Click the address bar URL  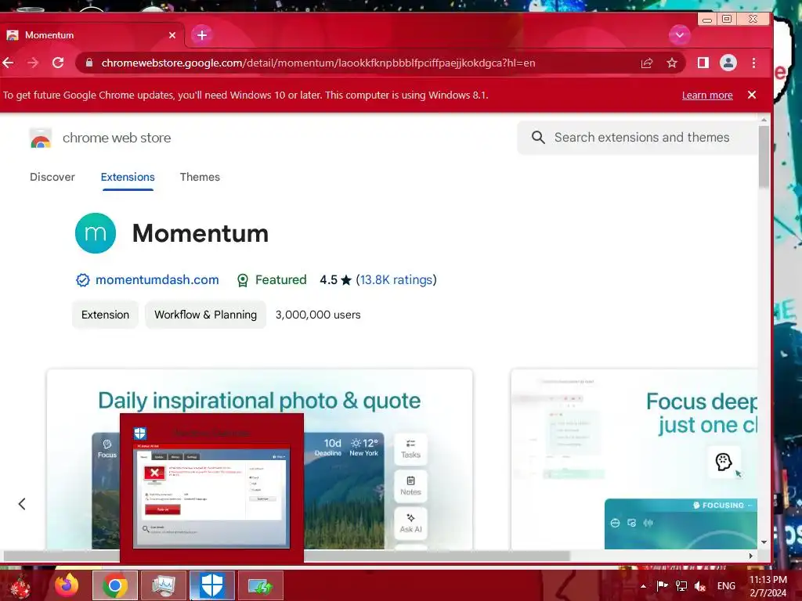click(318, 63)
